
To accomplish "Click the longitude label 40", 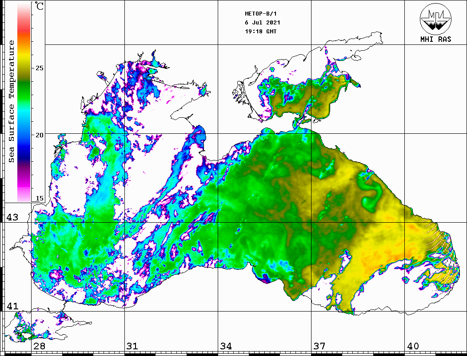I will [x=413, y=346].
